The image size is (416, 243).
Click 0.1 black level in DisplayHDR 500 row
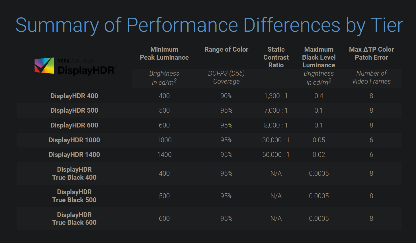(319, 110)
